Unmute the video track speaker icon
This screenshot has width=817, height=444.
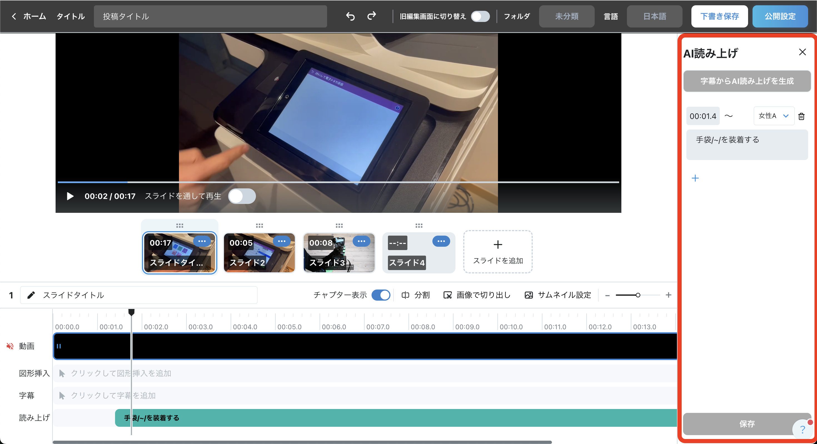tap(10, 346)
